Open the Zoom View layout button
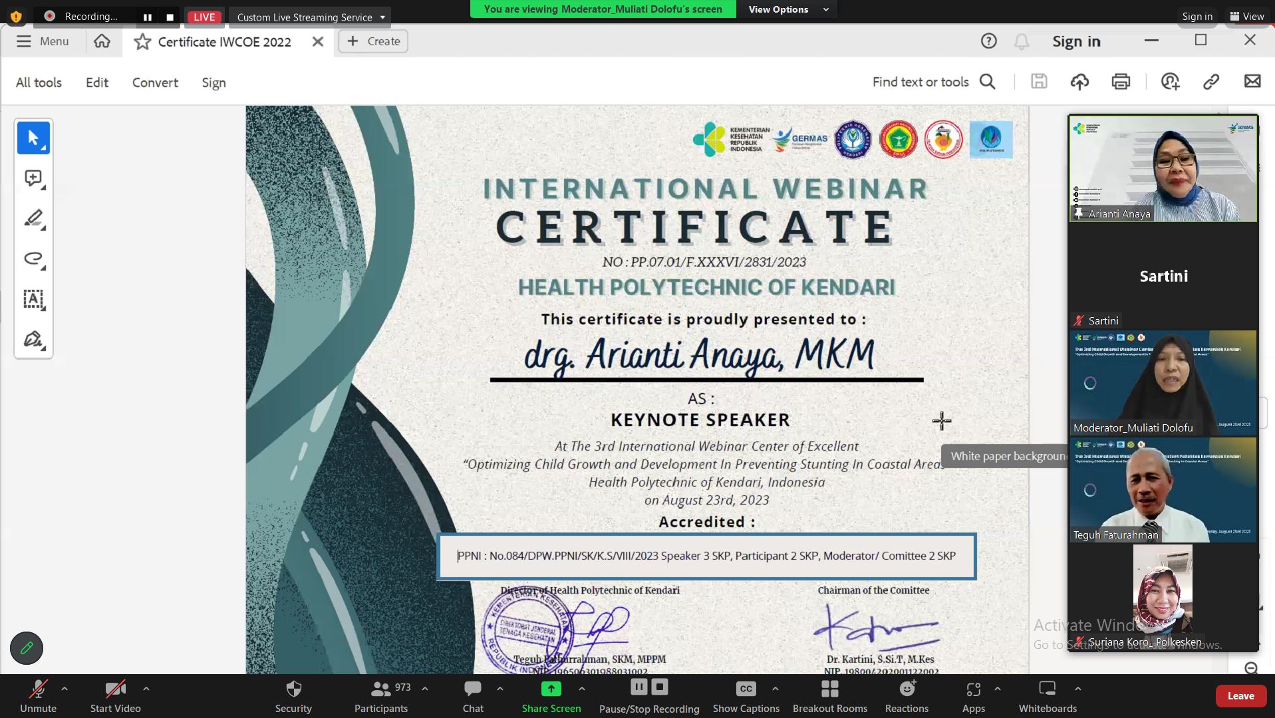Screen dimensions: 1275x718 pos(1247,17)
